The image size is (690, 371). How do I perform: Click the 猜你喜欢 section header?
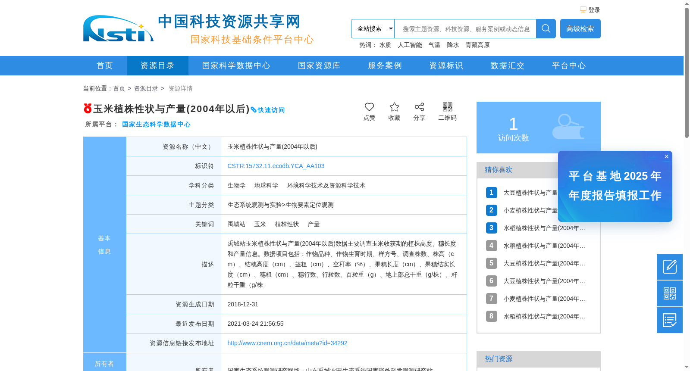point(499,170)
